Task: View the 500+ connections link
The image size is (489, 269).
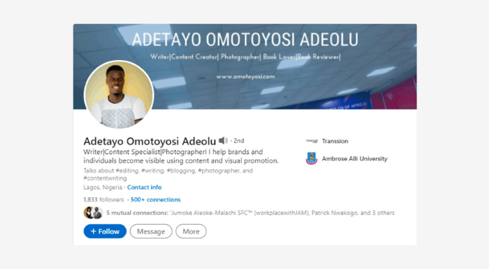Action: tap(155, 200)
